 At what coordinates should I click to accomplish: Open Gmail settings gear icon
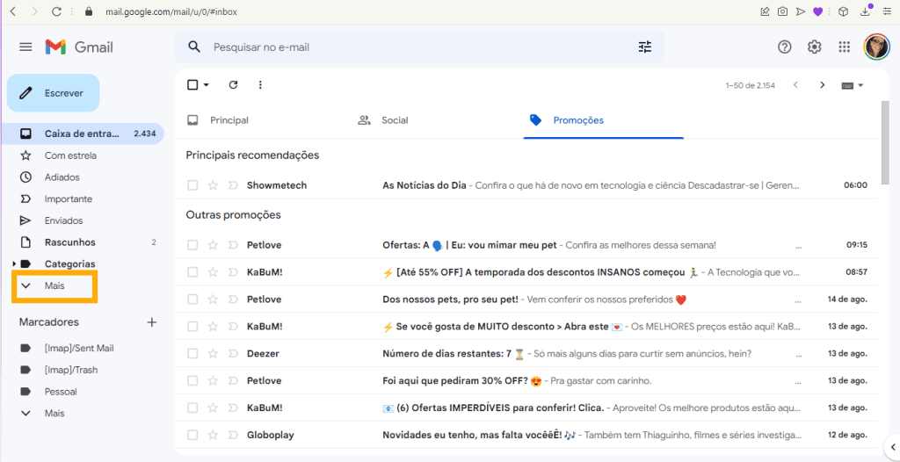point(815,47)
